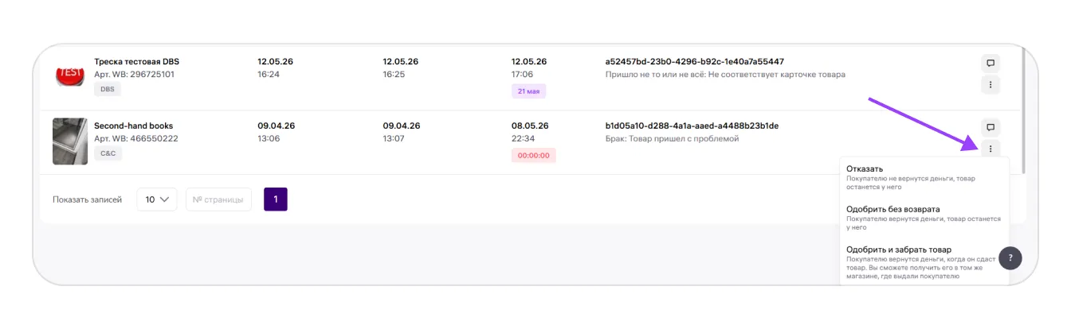1071x329 pixels.
Task: Click the DBS tag under Треска тестовая
Action: (x=108, y=90)
